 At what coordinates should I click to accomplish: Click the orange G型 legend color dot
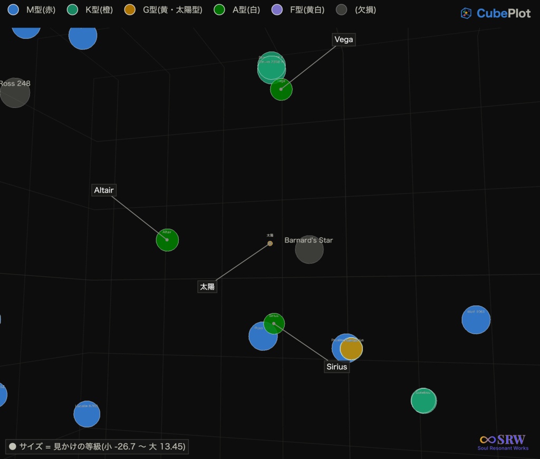[130, 9]
